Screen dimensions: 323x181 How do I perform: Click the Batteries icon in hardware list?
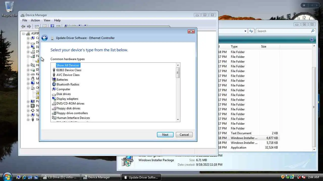pyautogui.click(x=54, y=80)
